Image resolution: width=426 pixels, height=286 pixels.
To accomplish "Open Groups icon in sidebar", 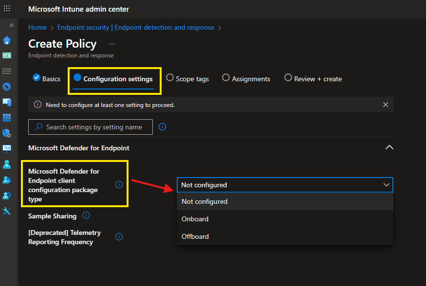I will click(7, 179).
